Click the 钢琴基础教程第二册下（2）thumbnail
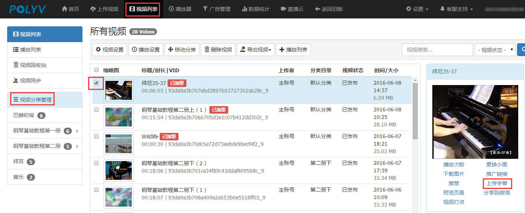 (119, 170)
